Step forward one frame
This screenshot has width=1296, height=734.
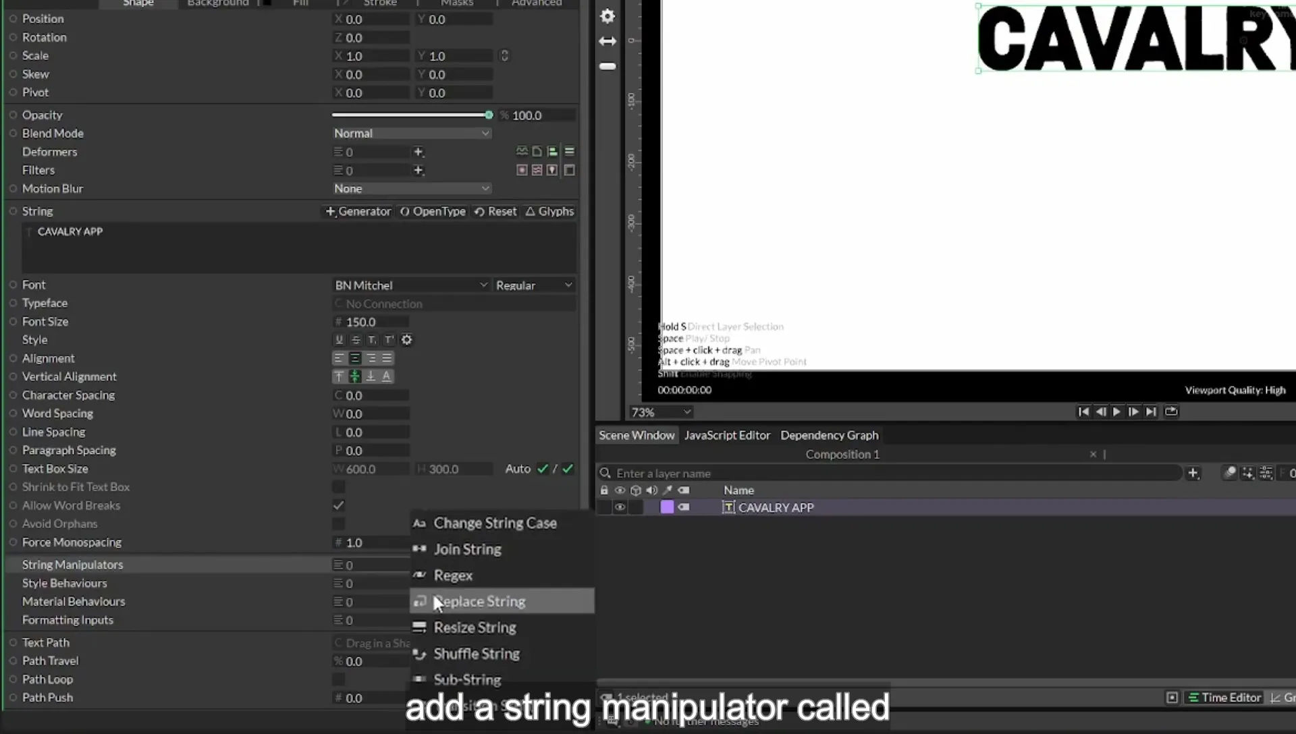[1133, 412]
